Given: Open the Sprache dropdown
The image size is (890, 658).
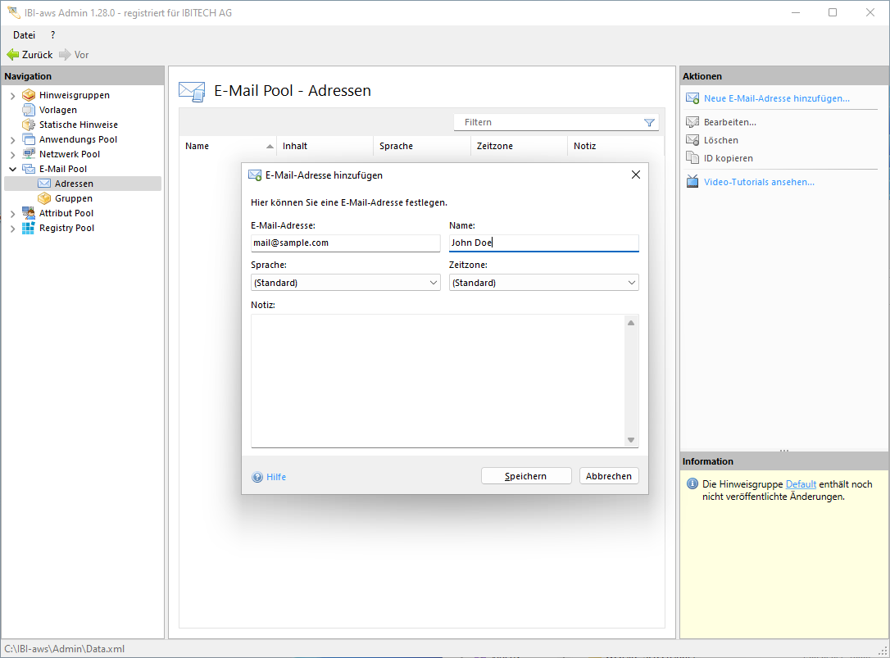Looking at the screenshot, I should [x=345, y=283].
